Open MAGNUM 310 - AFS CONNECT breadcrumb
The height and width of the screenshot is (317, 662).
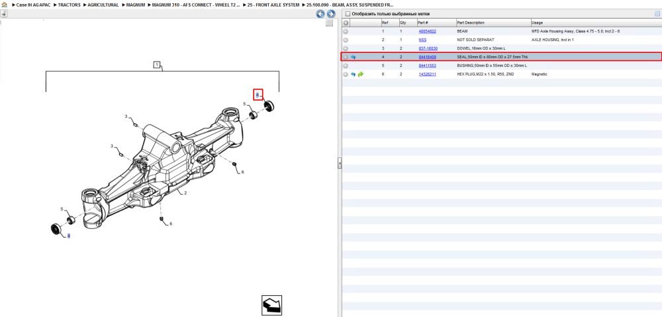197,5
